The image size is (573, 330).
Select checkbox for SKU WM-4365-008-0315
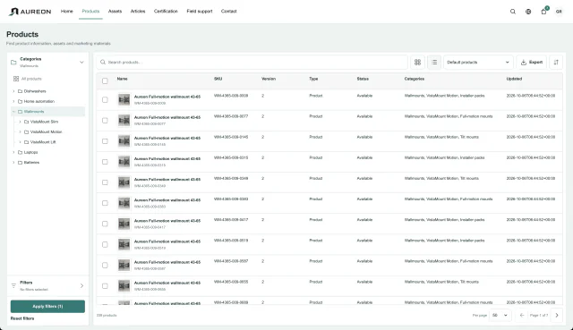pos(105,162)
